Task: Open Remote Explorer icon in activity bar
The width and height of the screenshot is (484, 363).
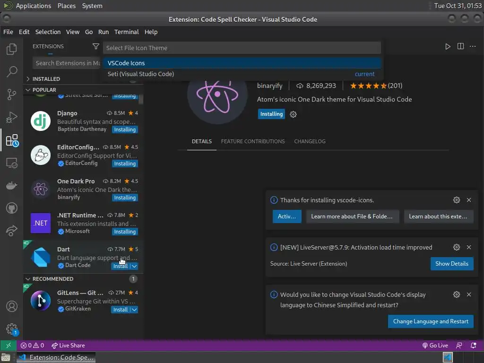Action: coord(12,163)
